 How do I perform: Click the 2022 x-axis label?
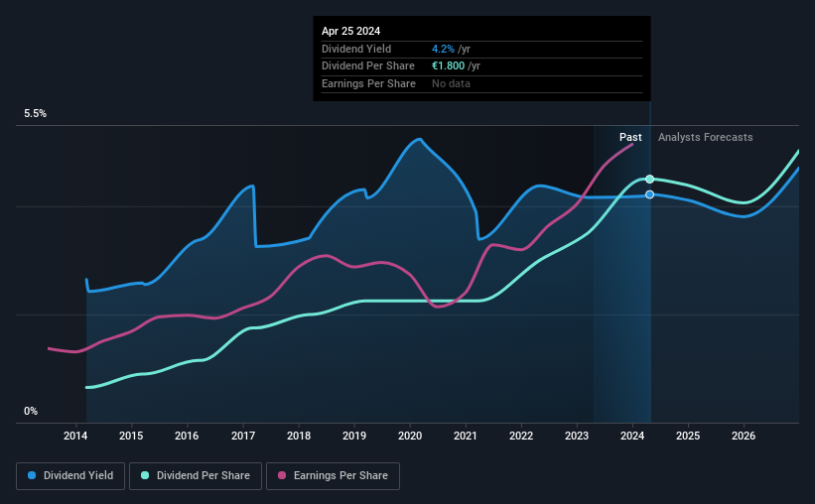521,436
